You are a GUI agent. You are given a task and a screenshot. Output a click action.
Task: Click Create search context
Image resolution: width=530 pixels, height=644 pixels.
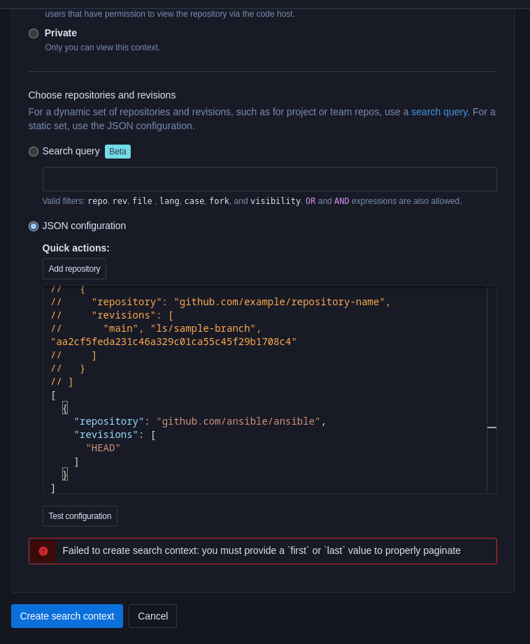point(66,616)
